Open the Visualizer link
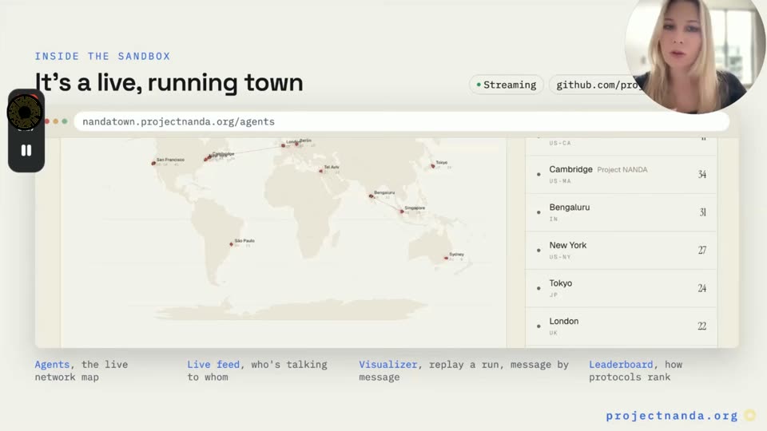767x431 pixels. (388, 364)
